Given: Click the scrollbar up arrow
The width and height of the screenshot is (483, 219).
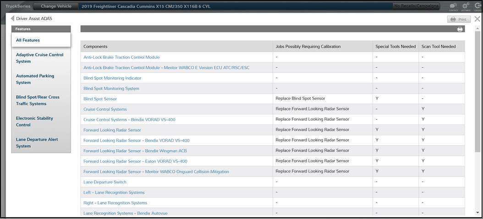Looking at the screenshot, I should (478, 28).
